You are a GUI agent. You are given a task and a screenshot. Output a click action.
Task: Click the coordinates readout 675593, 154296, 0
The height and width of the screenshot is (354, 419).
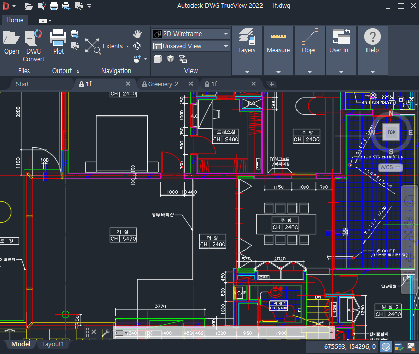pyautogui.click(x=350, y=347)
